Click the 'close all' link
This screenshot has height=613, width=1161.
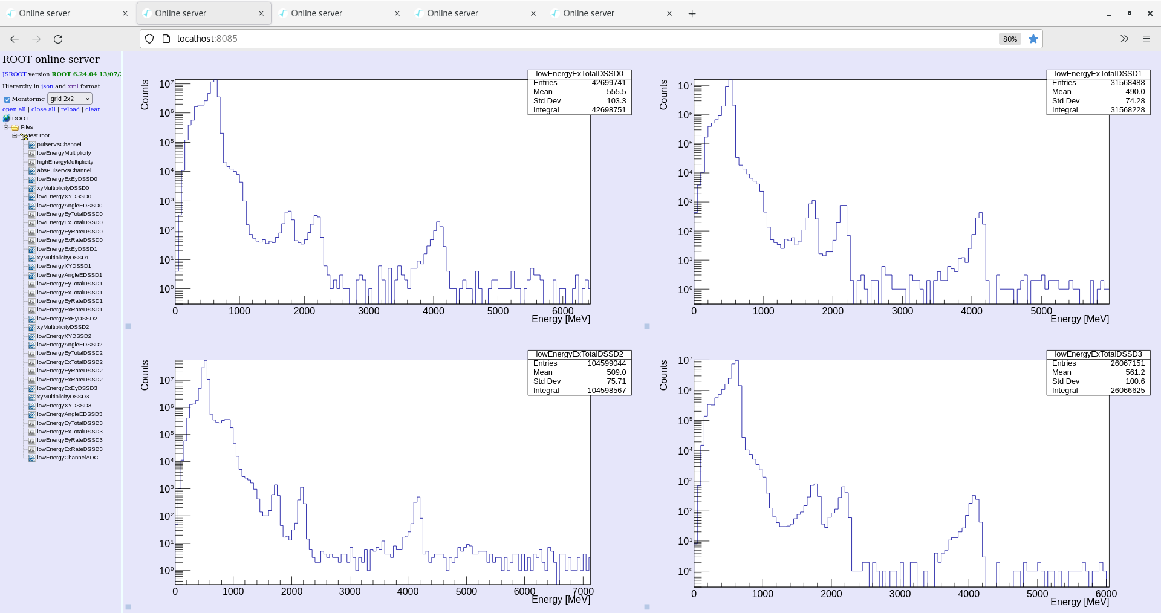43,109
